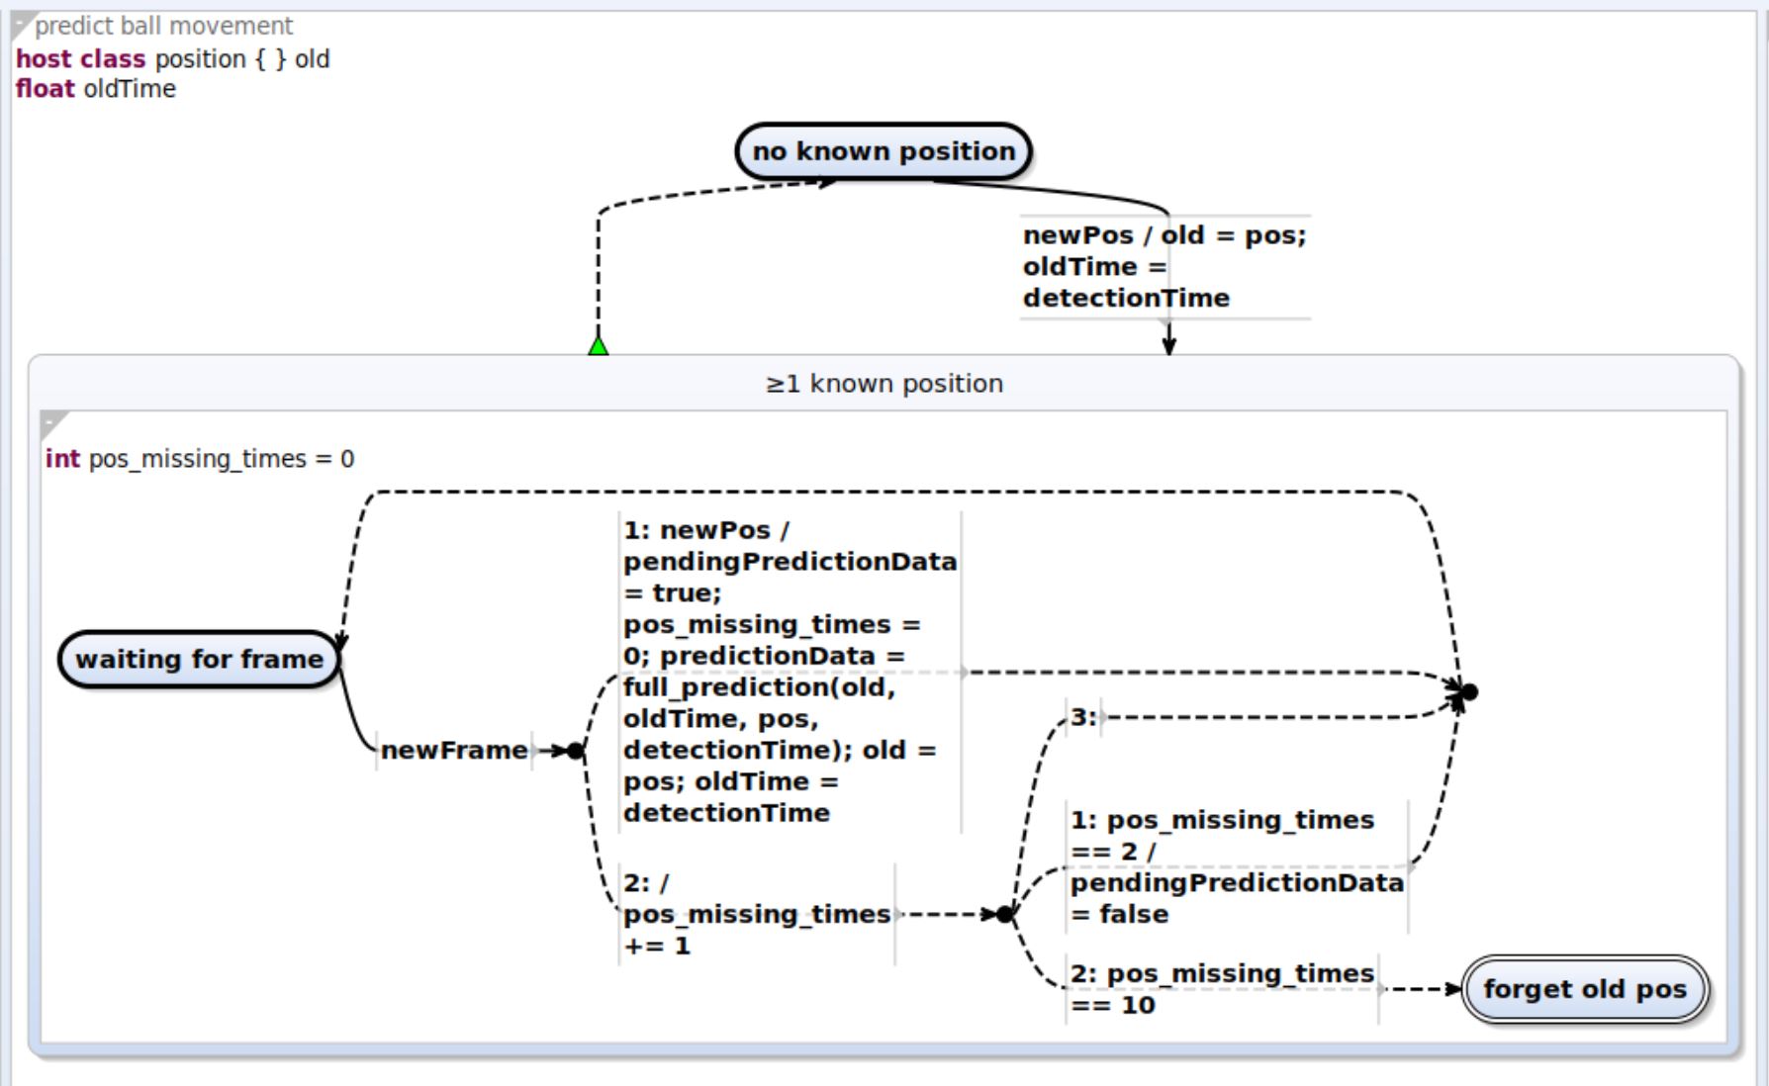
Task: Select the 'forget old pos' final state
Action: tap(1585, 989)
